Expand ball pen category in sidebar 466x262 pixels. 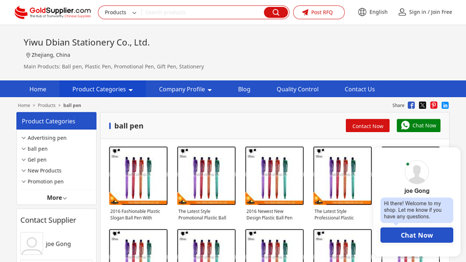click(x=24, y=149)
